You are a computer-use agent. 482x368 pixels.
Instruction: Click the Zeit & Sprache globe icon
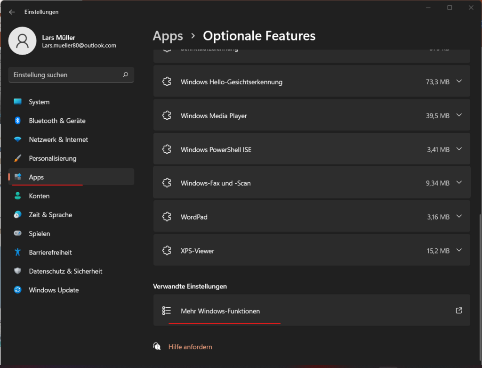coord(17,214)
